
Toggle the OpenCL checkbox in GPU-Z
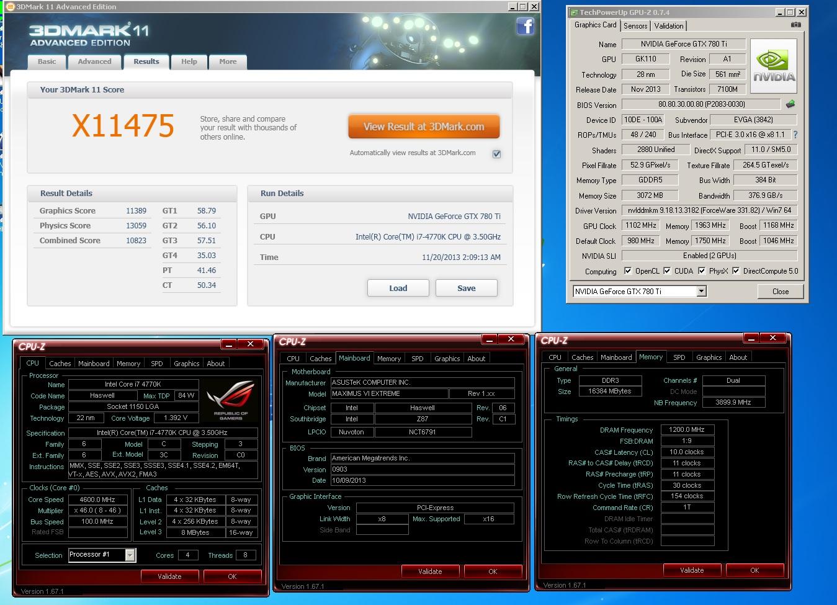tap(628, 271)
